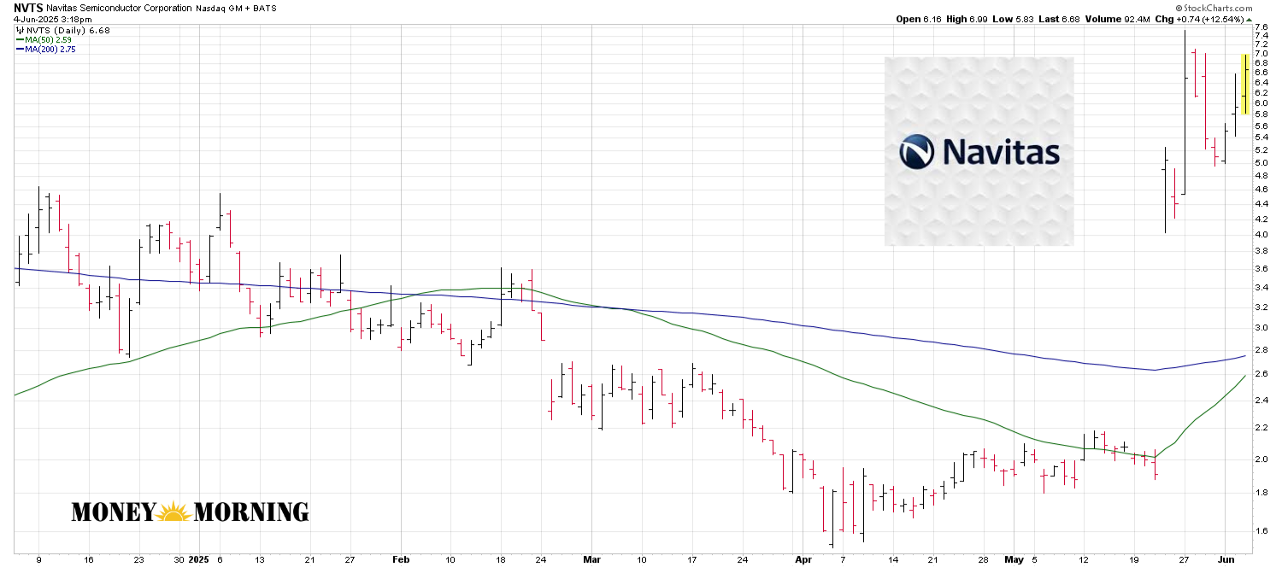Click the MA(50) 2.59 legend label
The width and height of the screenshot is (1282, 567).
click(x=44, y=40)
